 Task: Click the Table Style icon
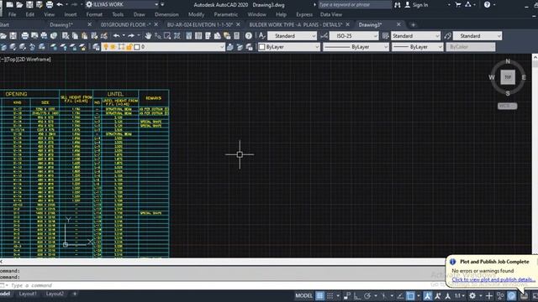tap(386, 35)
